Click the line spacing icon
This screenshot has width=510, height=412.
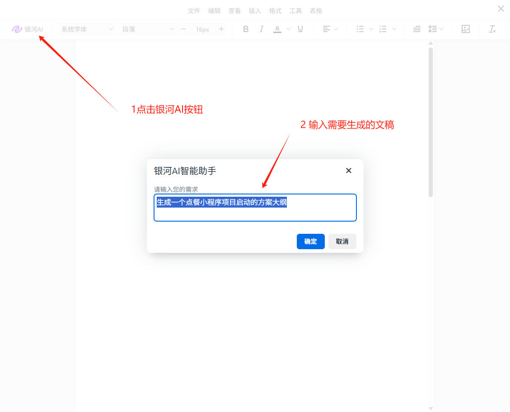[x=432, y=29]
